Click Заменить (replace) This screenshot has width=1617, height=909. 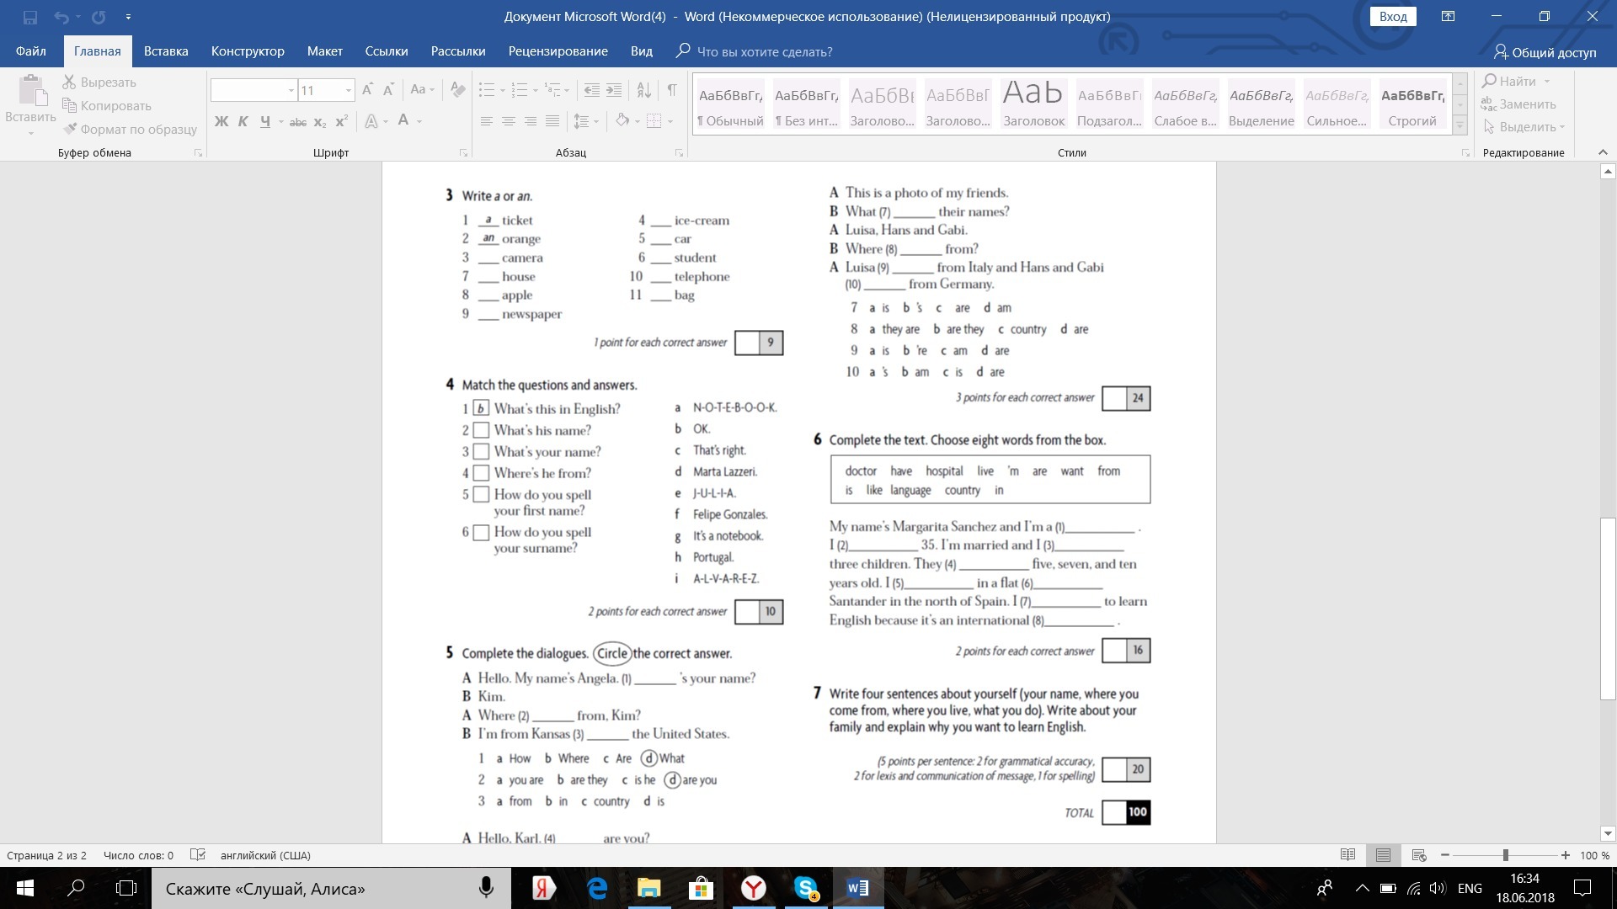click(x=1518, y=104)
